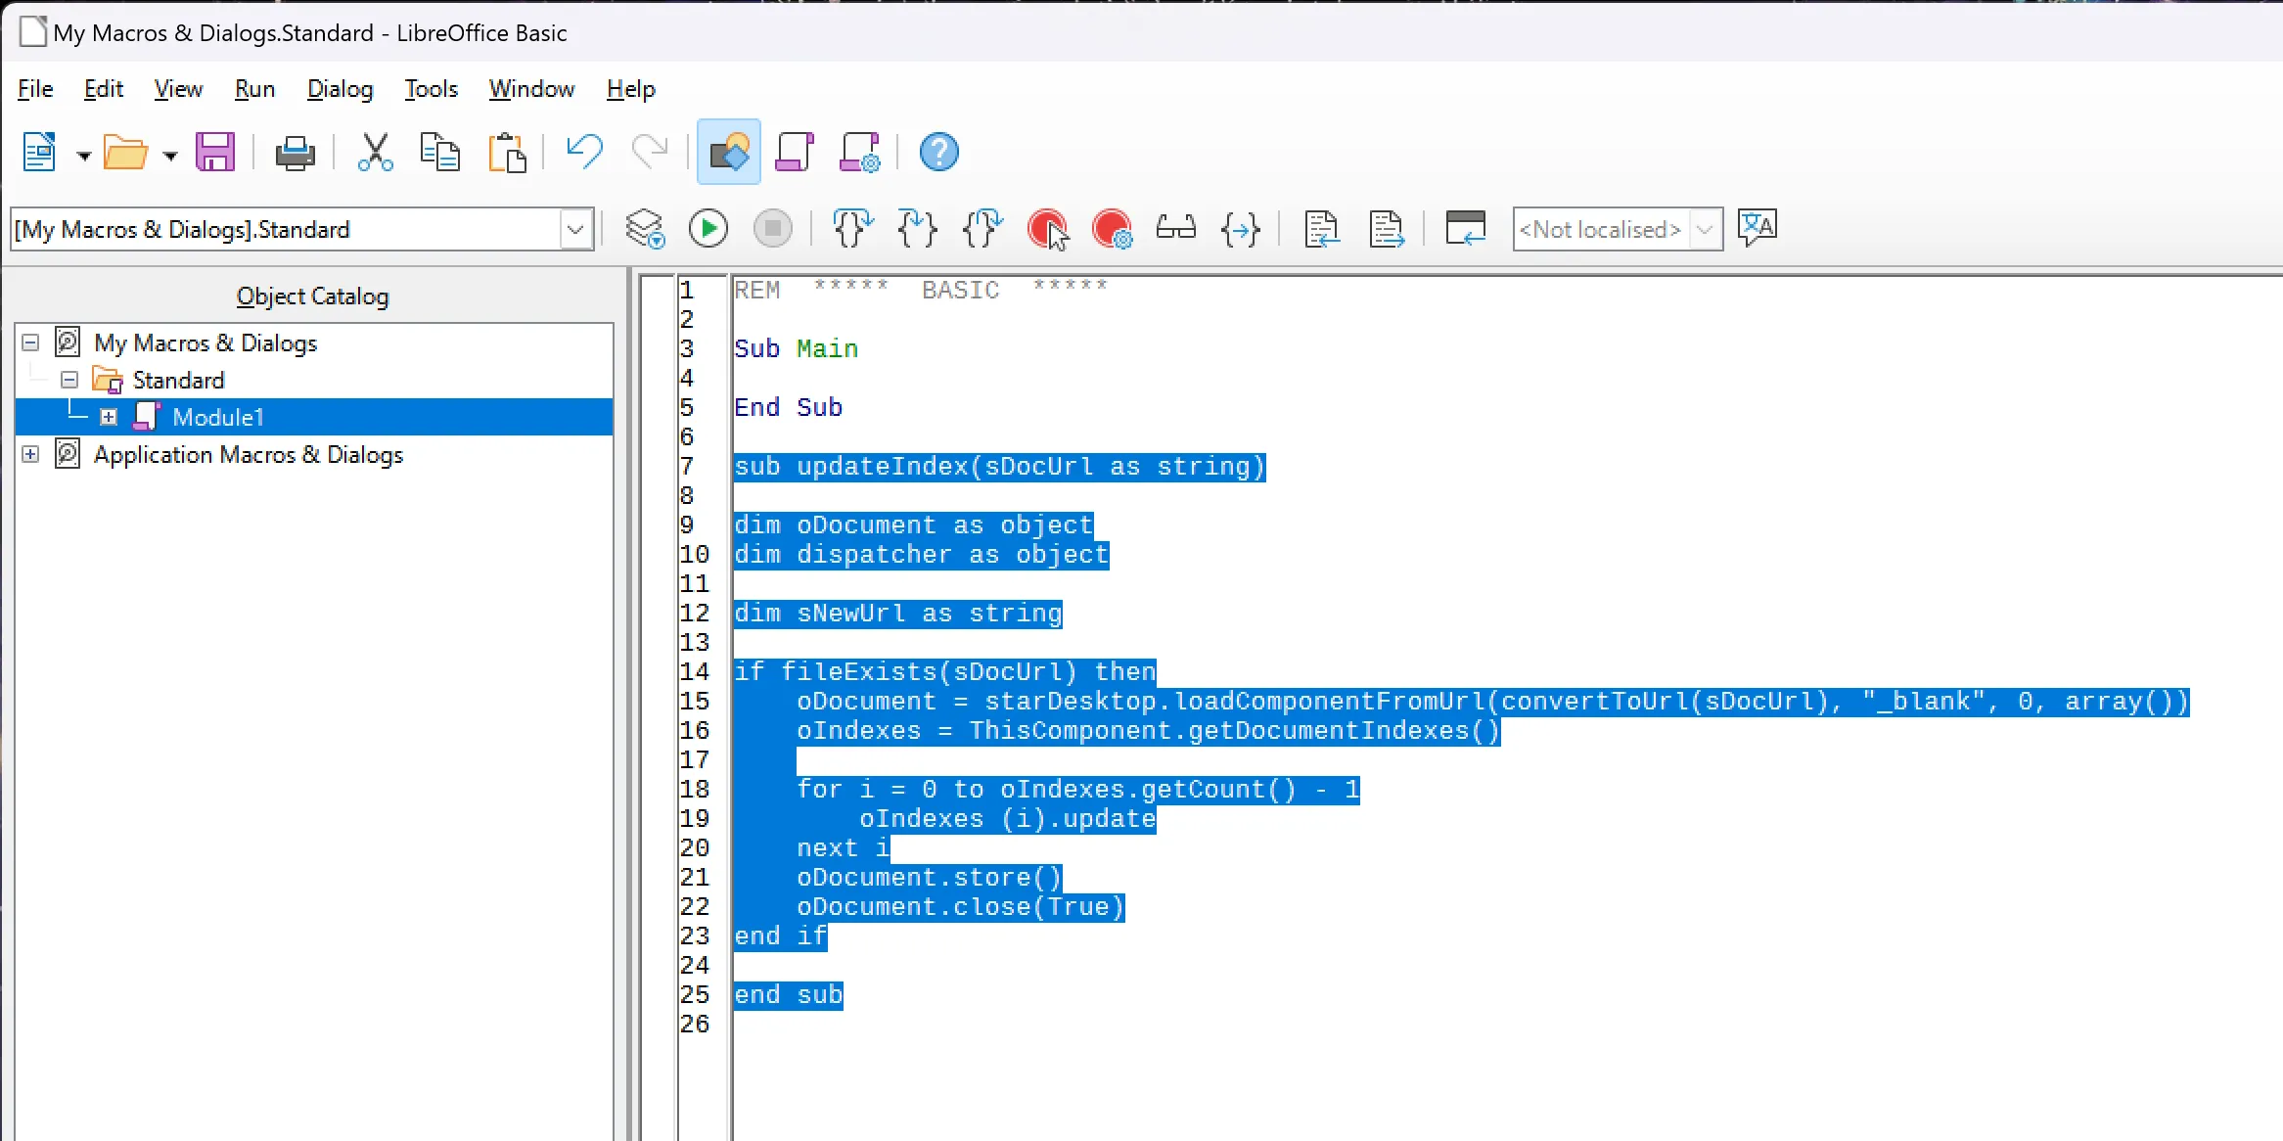The width and height of the screenshot is (2283, 1141).
Task: Click the Paste clipboard icon
Action: tap(507, 153)
